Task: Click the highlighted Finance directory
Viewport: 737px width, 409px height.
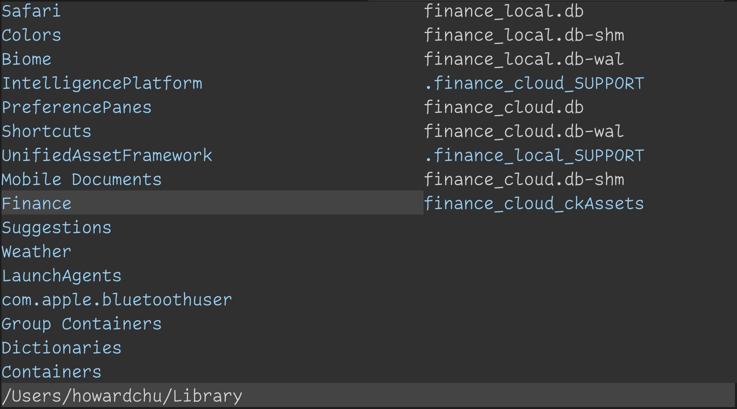Action: pos(36,204)
